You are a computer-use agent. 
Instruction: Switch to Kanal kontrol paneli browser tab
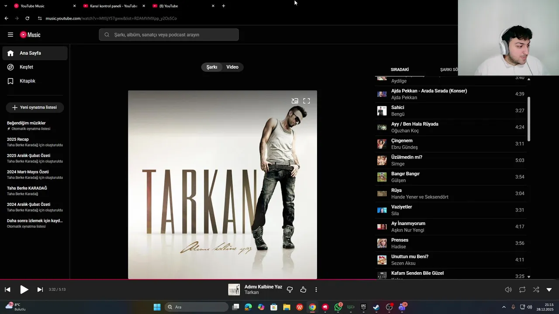click(113, 6)
